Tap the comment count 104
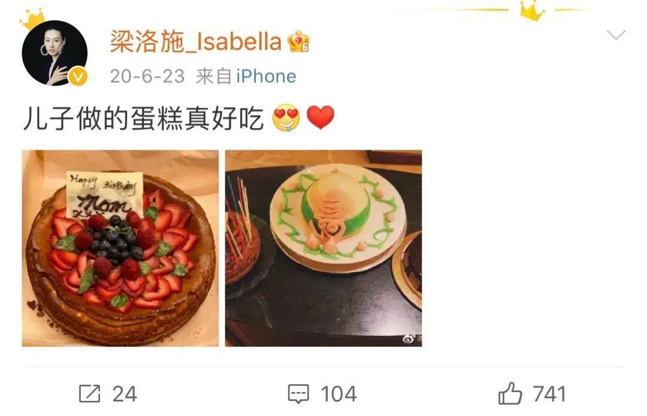 click(x=338, y=394)
